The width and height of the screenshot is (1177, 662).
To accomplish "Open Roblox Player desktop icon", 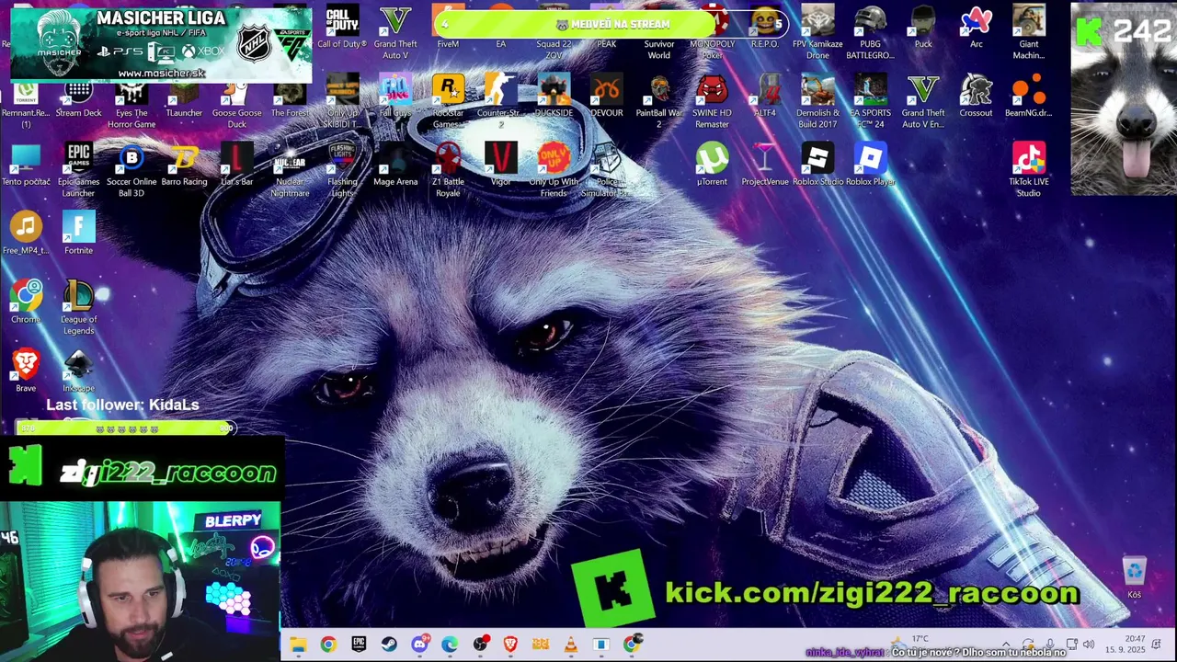I will (x=870, y=165).
